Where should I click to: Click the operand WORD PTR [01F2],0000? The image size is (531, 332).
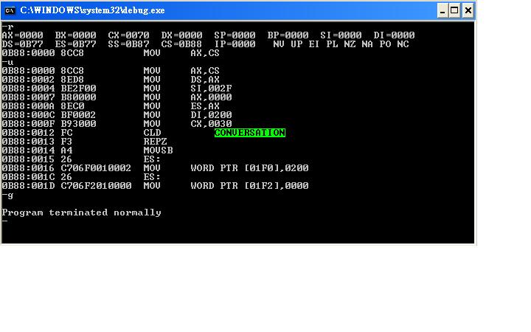[x=249, y=186]
